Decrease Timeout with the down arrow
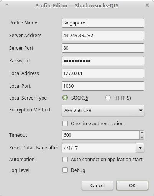154x196 pixels. pyautogui.click(x=142, y=137)
